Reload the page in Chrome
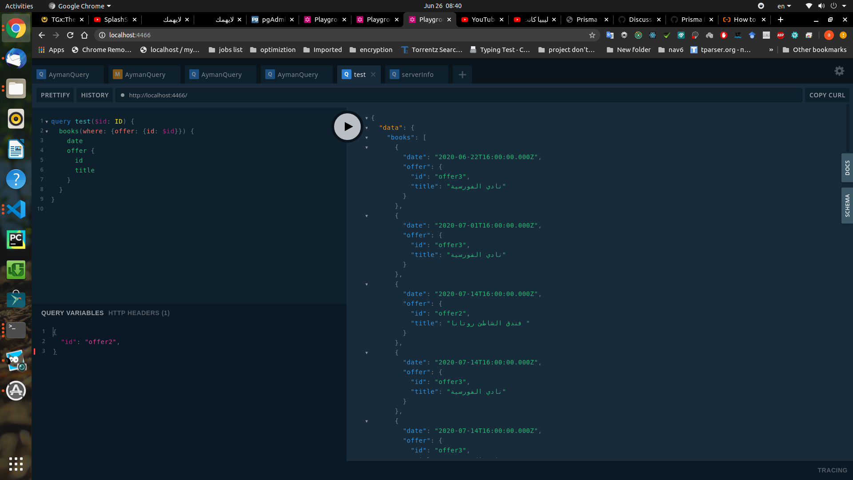853x480 pixels. click(x=70, y=35)
